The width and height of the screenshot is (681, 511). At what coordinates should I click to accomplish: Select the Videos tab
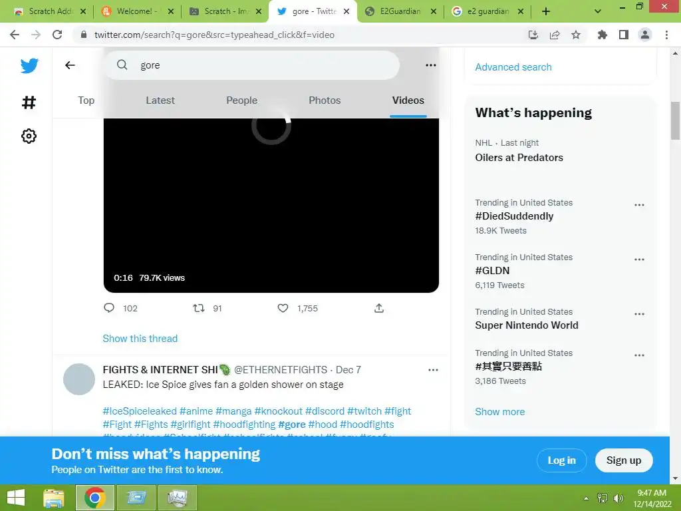[408, 100]
